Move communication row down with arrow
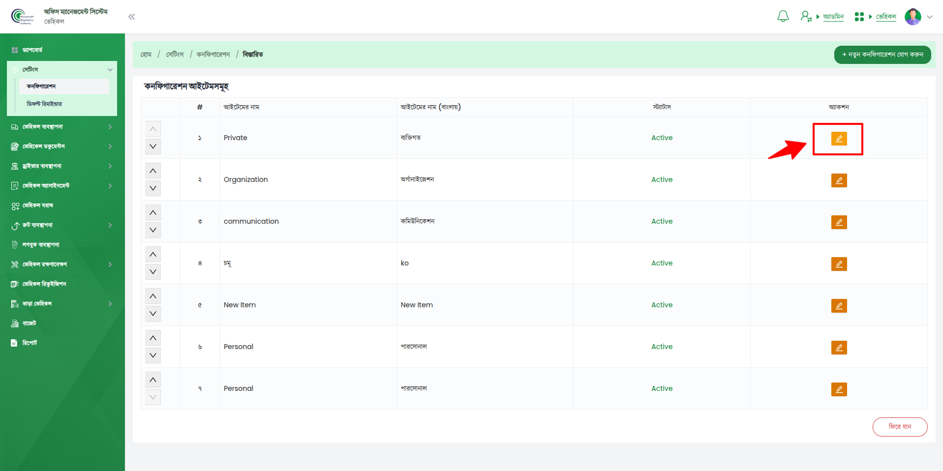 click(153, 230)
